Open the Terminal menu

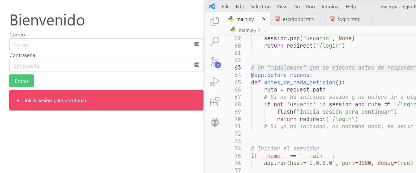point(330,6)
